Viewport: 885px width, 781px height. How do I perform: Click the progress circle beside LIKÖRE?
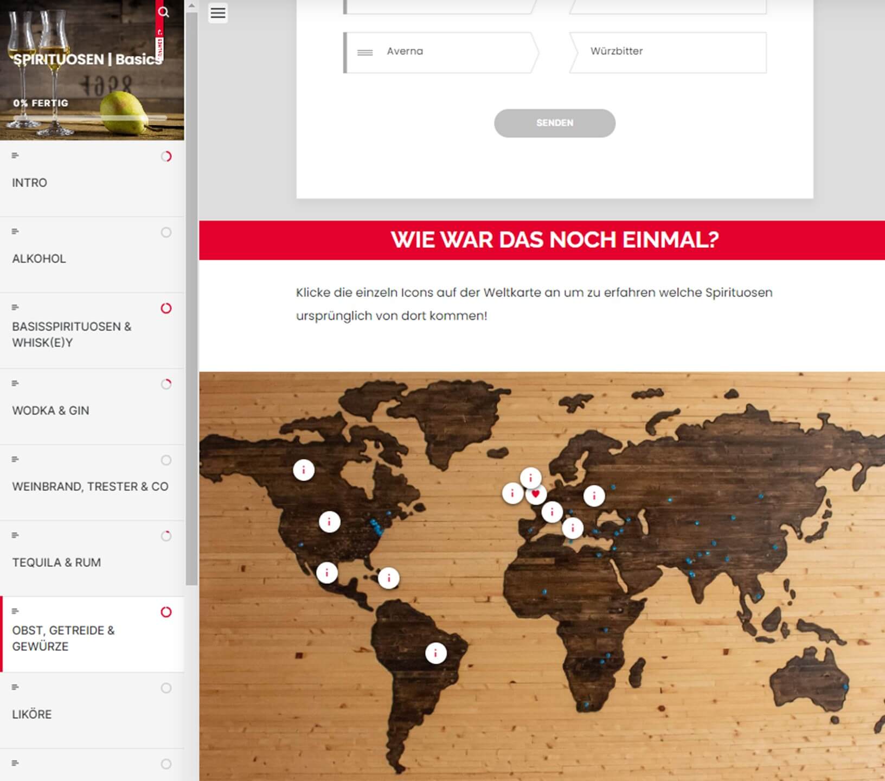click(x=166, y=688)
